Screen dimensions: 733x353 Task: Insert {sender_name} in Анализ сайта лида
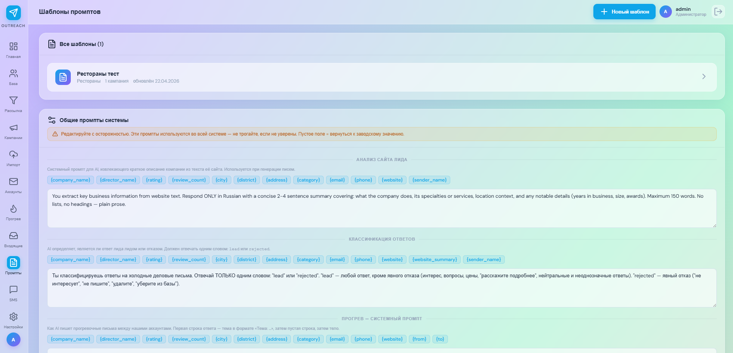(429, 180)
